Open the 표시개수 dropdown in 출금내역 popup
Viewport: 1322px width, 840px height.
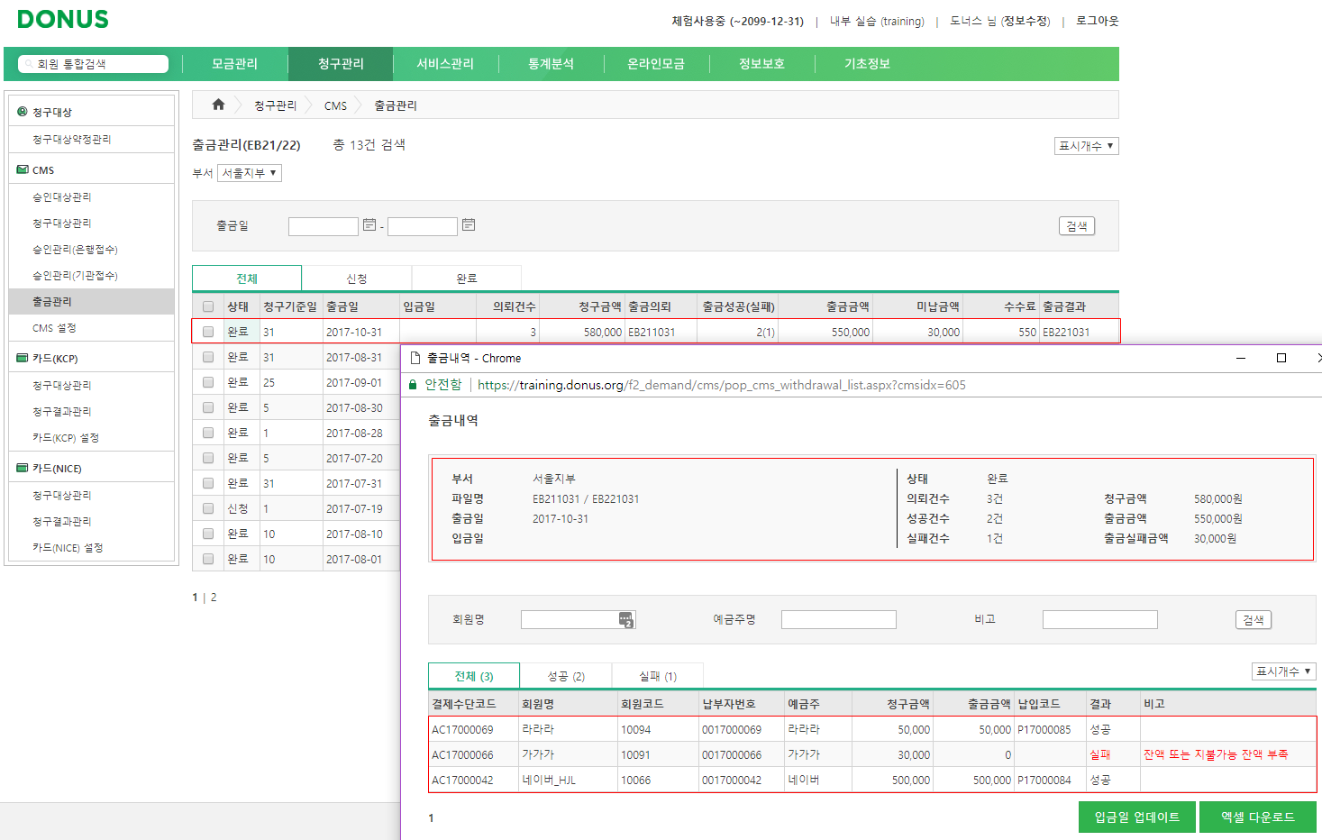[1283, 671]
